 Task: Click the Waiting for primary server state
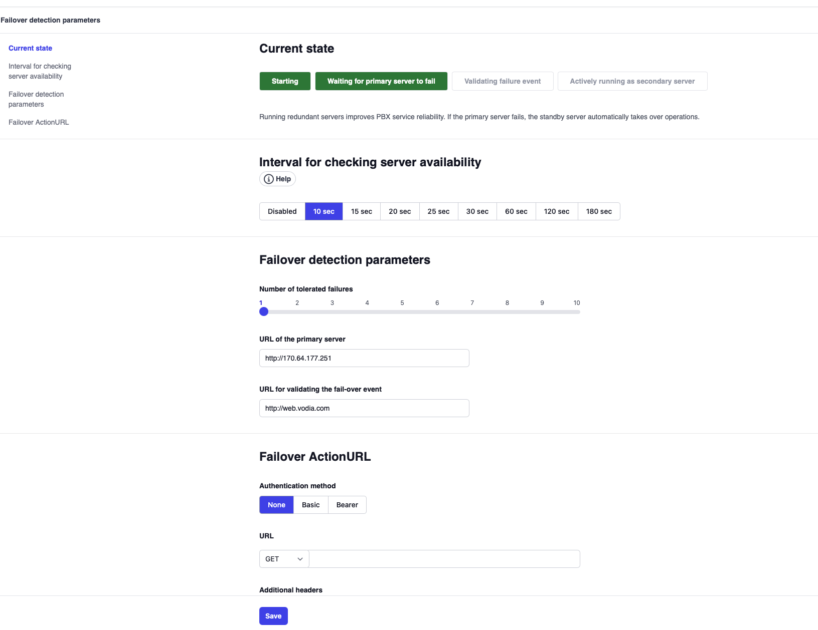point(381,81)
